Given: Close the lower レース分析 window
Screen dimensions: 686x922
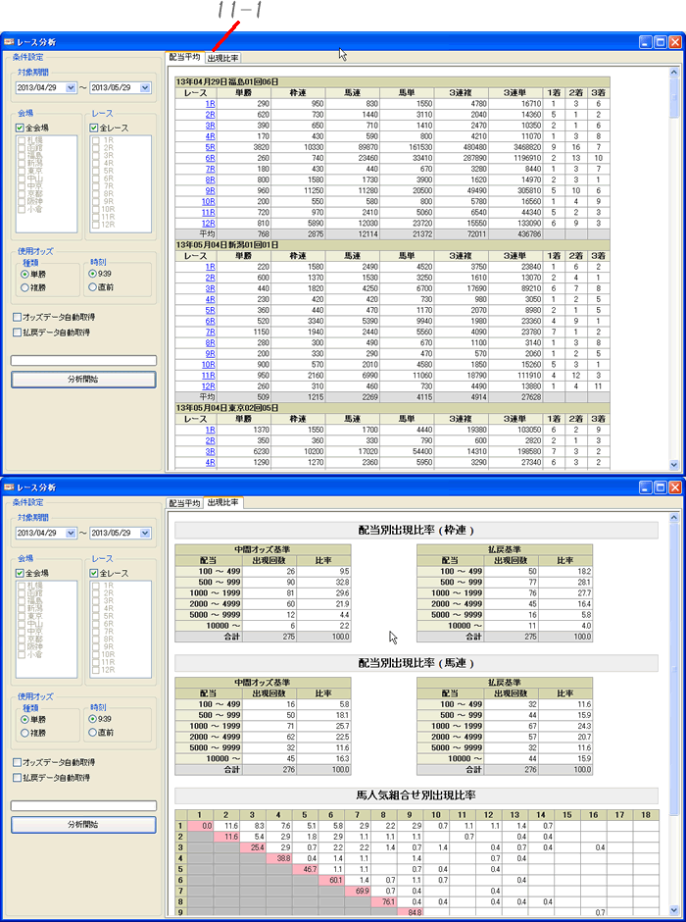Looking at the screenshot, I should click(x=675, y=487).
